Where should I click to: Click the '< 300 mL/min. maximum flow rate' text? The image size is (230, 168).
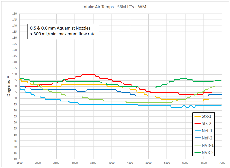click(62, 34)
